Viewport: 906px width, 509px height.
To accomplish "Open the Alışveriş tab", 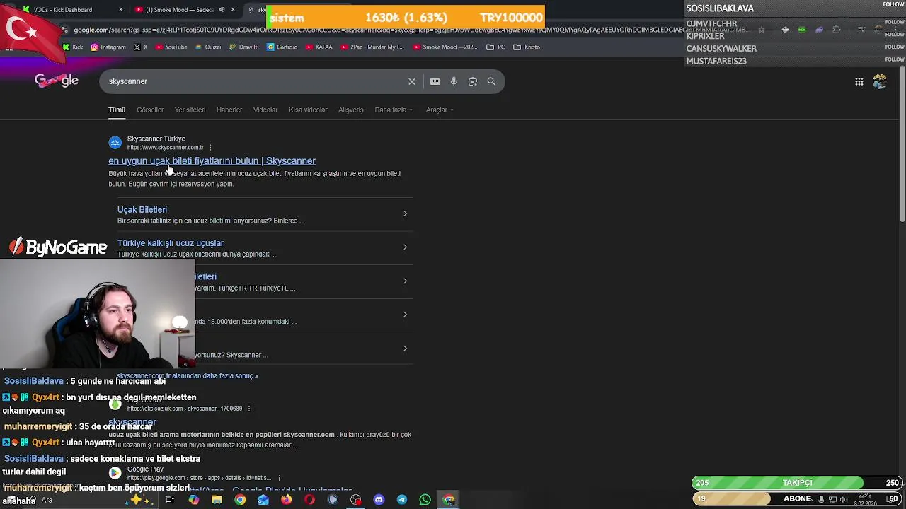I will click(350, 110).
